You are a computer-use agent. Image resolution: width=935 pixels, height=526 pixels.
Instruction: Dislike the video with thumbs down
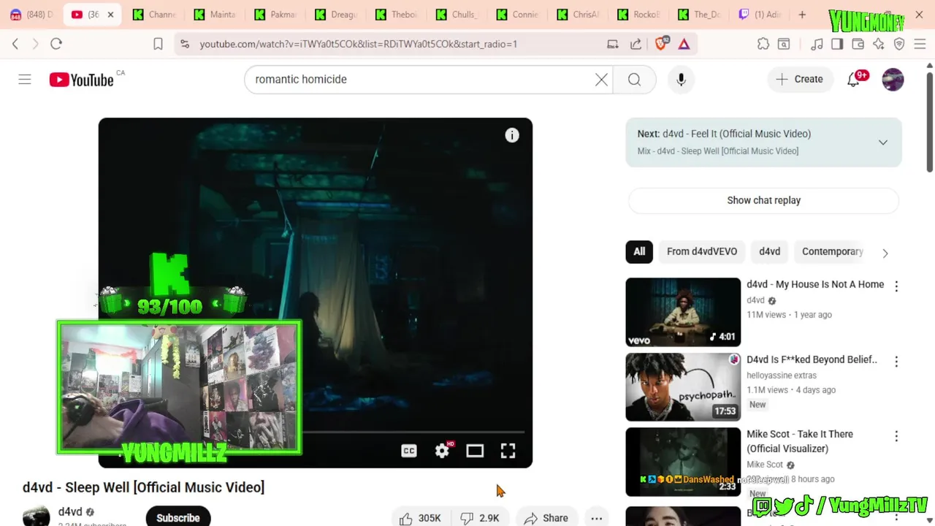point(481,518)
